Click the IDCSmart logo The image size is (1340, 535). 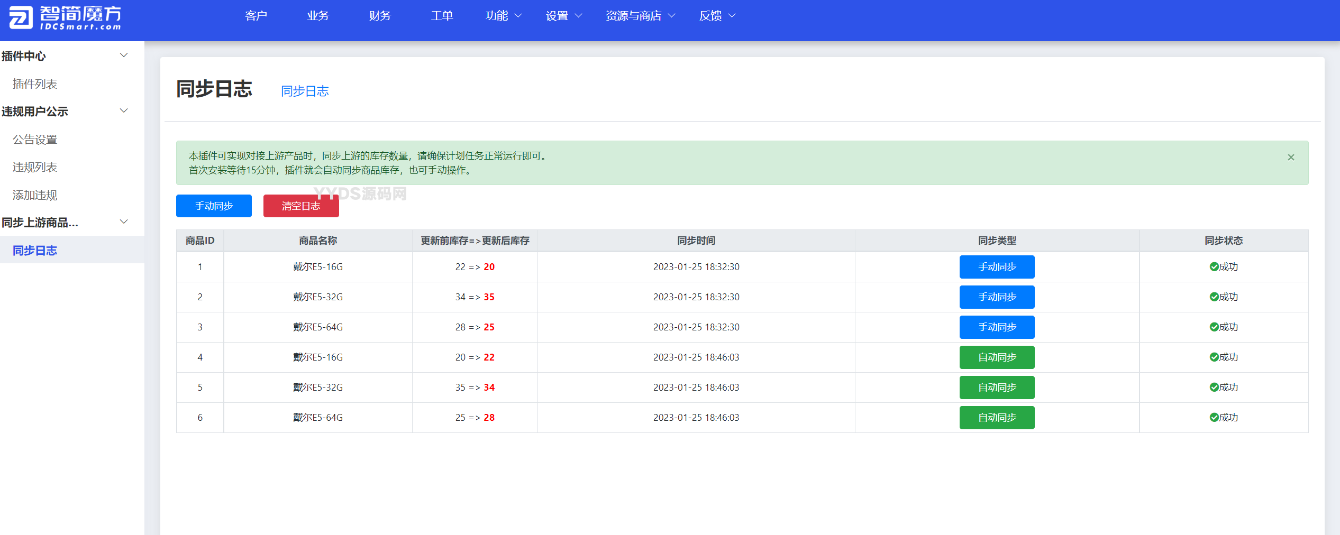click(65, 17)
